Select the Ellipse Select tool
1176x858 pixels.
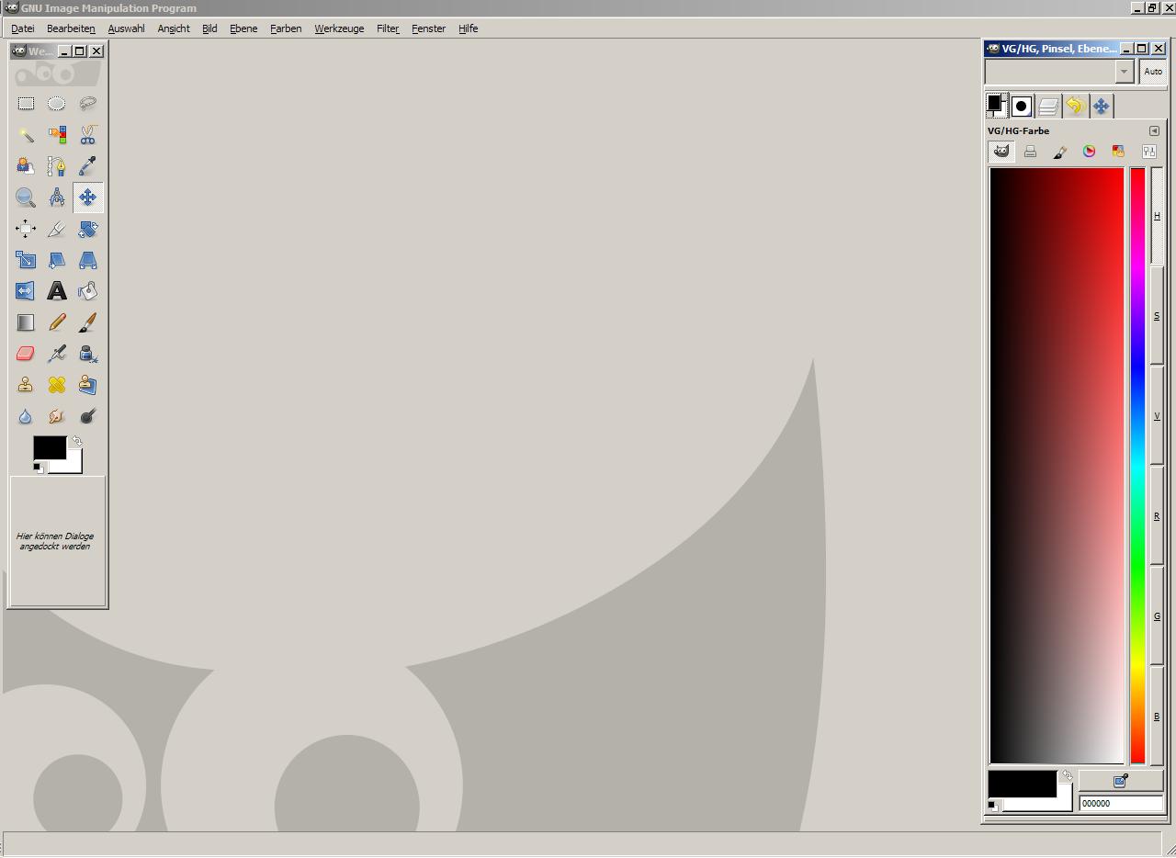[x=57, y=104]
